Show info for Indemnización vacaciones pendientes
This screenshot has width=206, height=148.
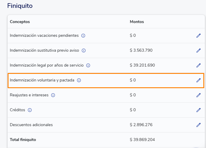coord(83,36)
